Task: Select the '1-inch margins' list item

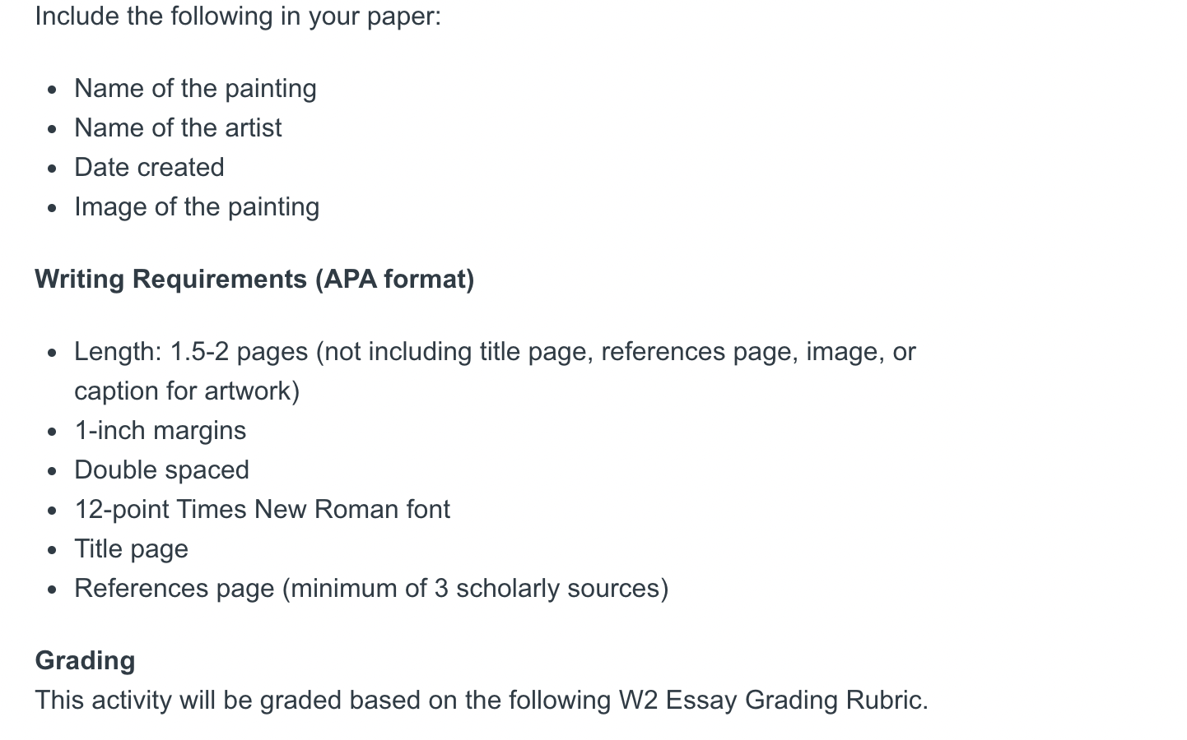Action: [161, 431]
